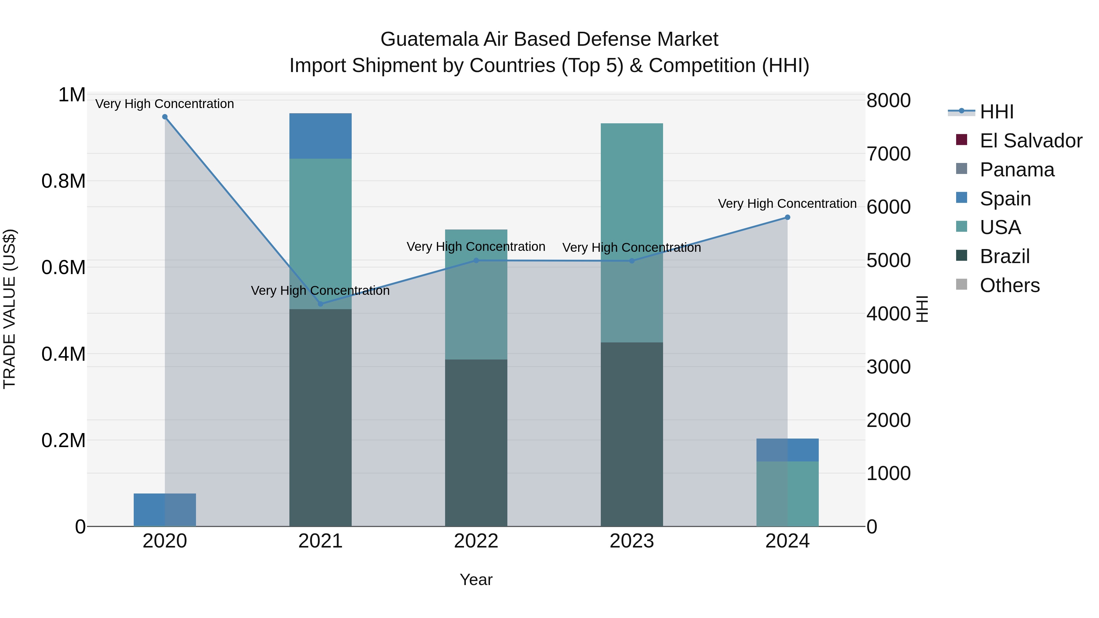This screenshot has height=618, width=1099.
Task: Toggle the Panama legend entry
Action: pos(1005,170)
